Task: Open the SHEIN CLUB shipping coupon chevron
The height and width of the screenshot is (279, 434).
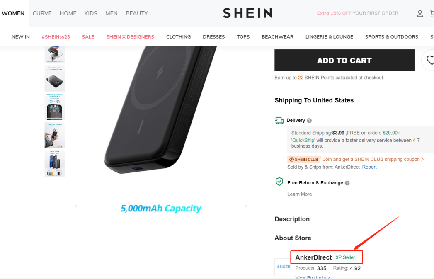Action: click(x=422, y=159)
